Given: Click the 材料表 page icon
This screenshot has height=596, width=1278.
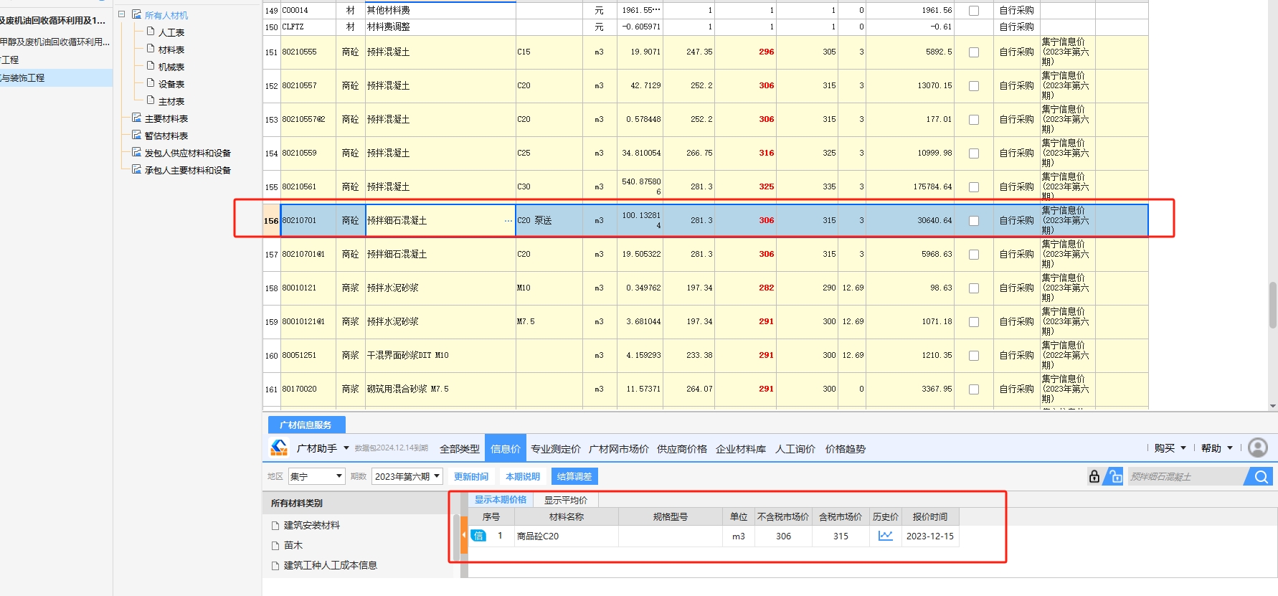Looking at the screenshot, I should pos(151,49).
